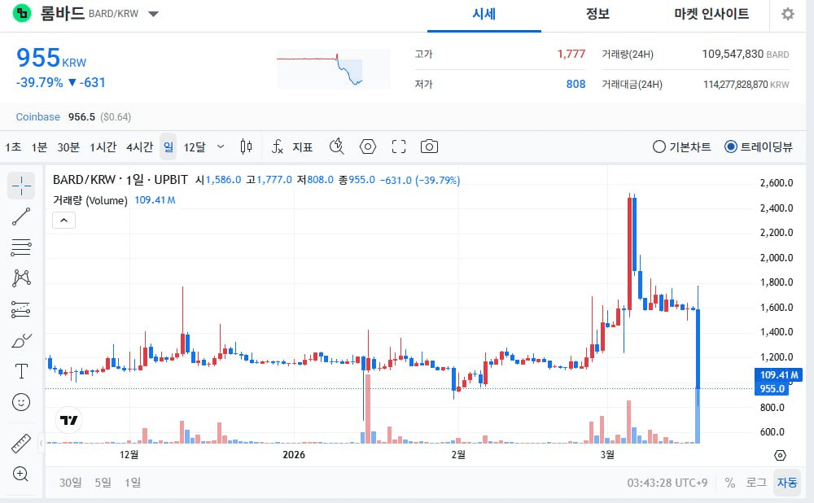Select the trend line drawing tool

[21, 217]
